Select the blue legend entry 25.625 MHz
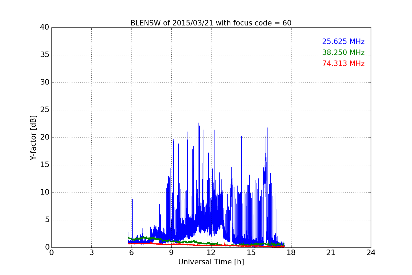Image resolution: width=412 pixels, height=275 pixels. (x=343, y=42)
